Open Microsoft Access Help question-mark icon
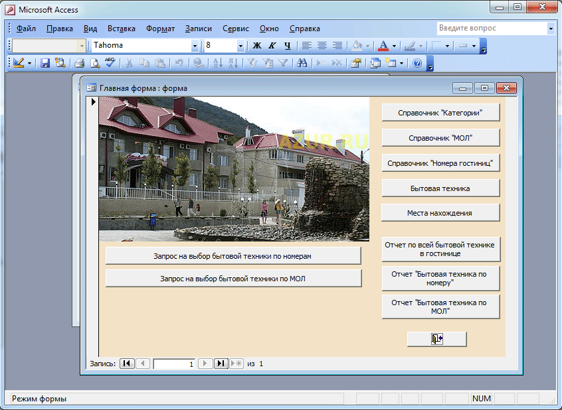 [417, 63]
